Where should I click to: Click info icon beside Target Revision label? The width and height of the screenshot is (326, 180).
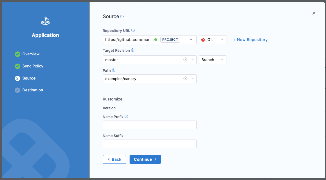[x=133, y=50]
